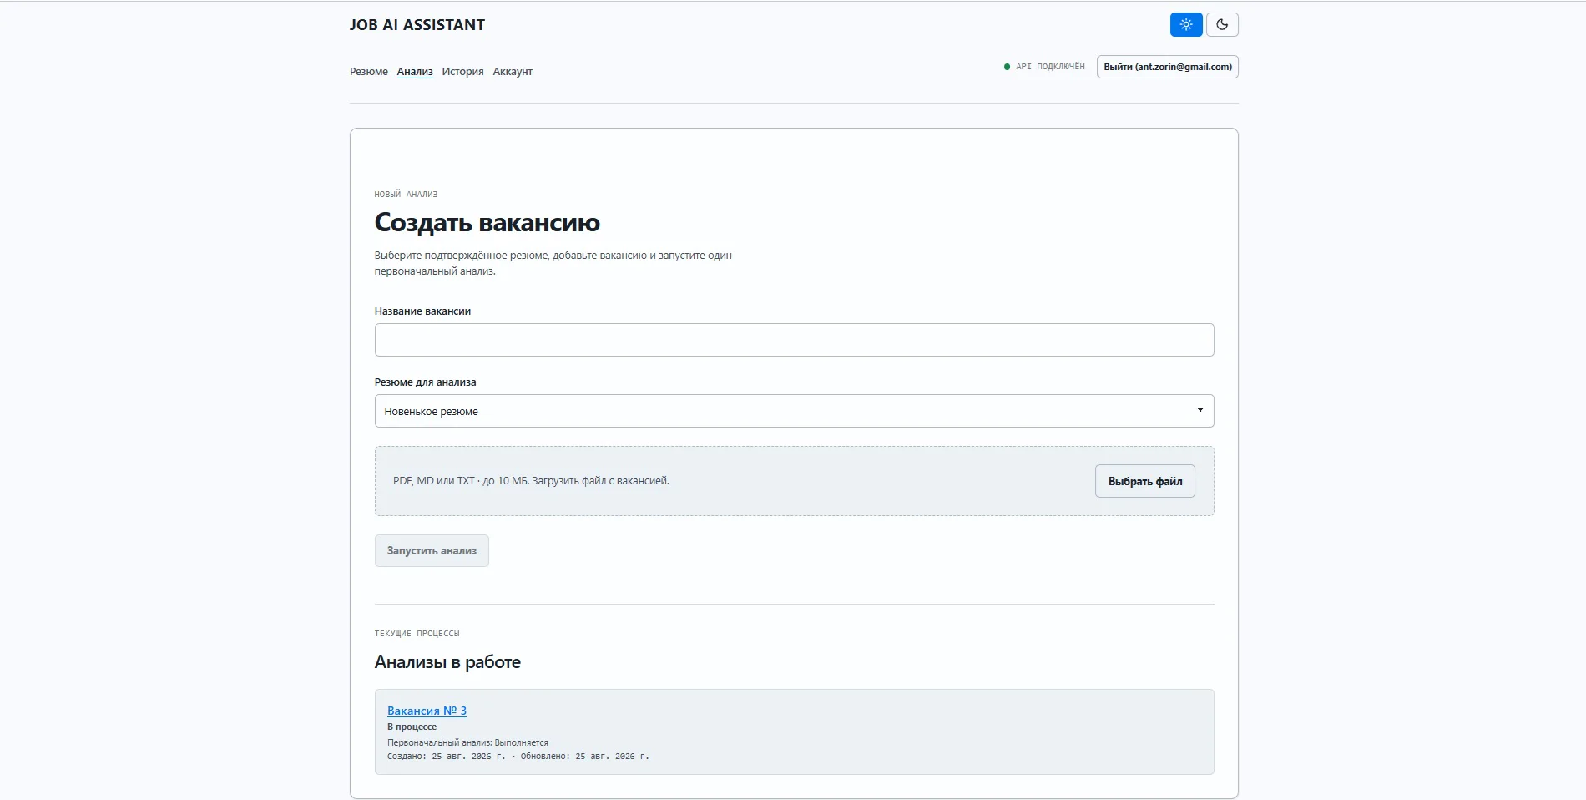Click the Выбрать файл button

tap(1144, 481)
